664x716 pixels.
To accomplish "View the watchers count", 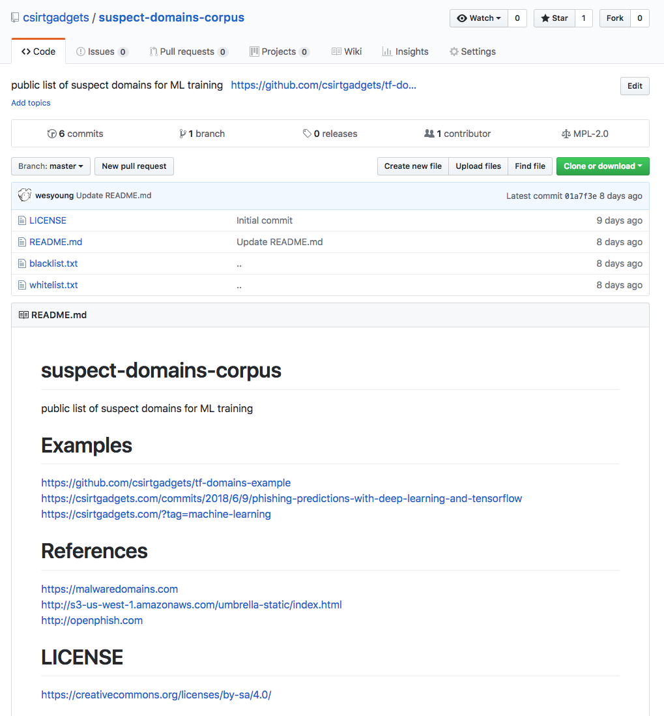I will click(x=517, y=18).
